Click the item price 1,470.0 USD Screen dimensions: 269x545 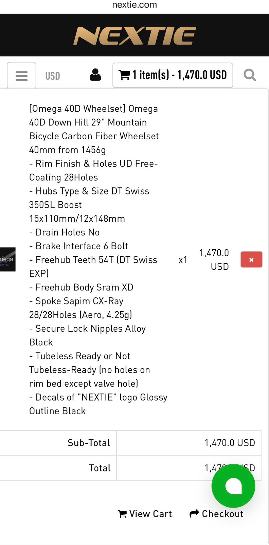(x=214, y=260)
